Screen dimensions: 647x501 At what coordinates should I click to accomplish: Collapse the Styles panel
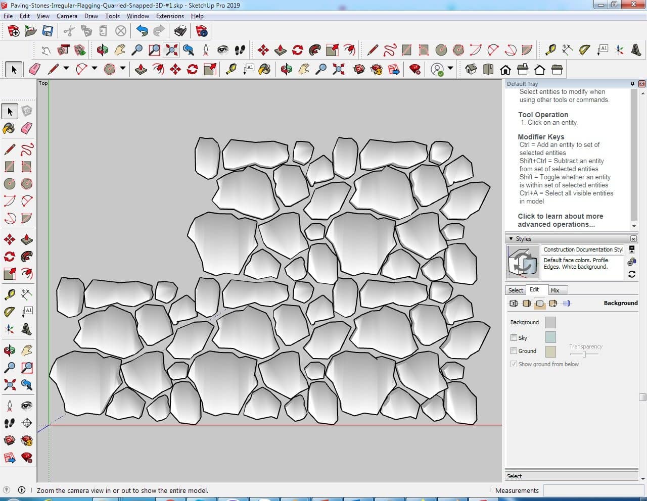pyautogui.click(x=511, y=239)
